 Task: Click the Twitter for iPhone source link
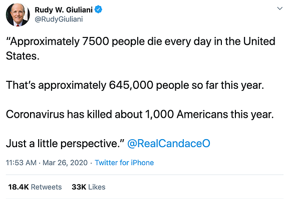tap(124, 163)
